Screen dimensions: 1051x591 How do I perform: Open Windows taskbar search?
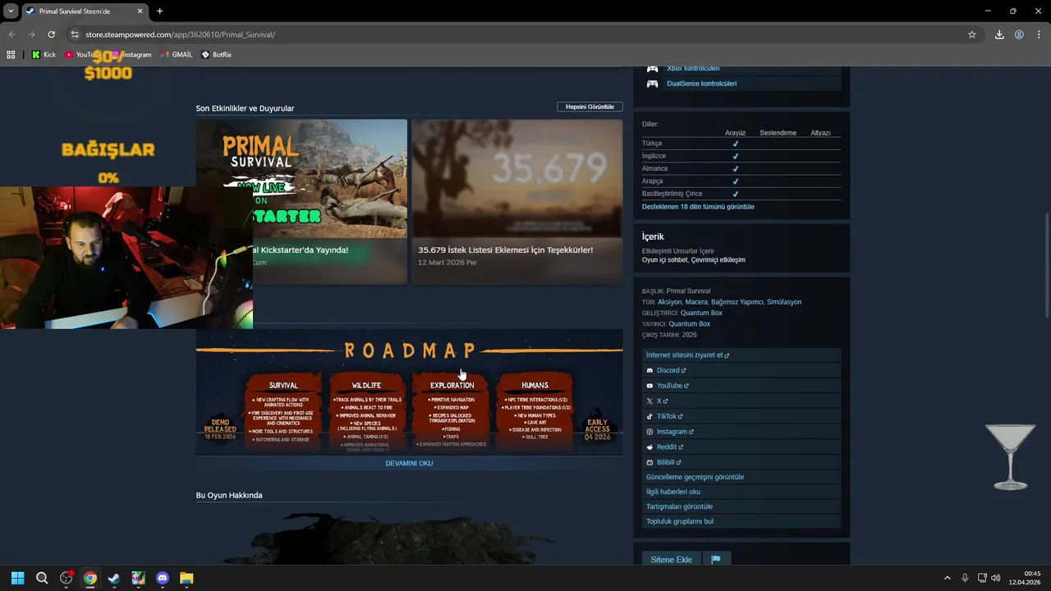42,578
